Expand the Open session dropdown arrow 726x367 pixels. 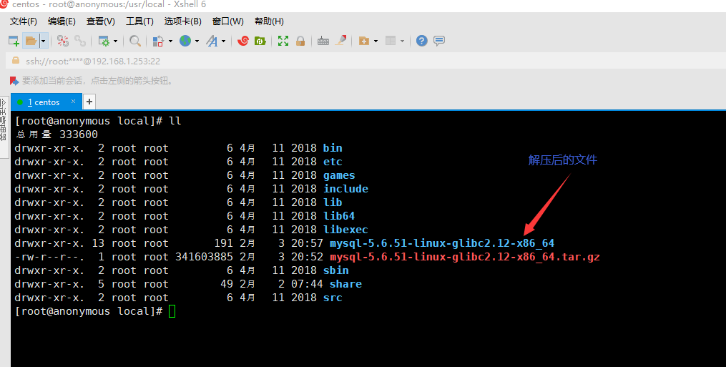[43, 41]
